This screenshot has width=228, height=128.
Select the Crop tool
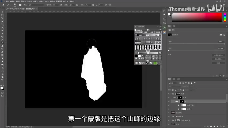[2, 24]
